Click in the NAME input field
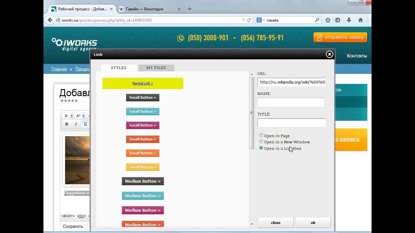415x233 pixels. pos(291,102)
